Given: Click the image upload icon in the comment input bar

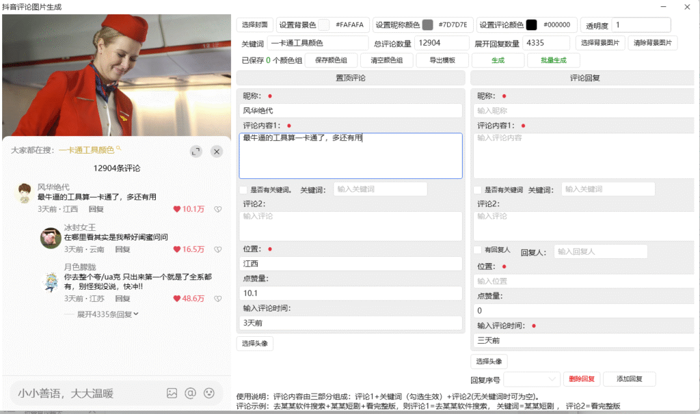Looking at the screenshot, I should coord(172,392).
